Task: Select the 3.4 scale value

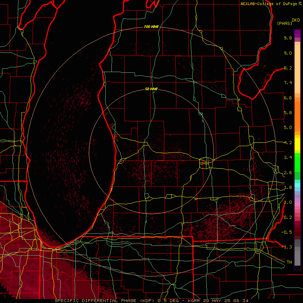Action: (288, 158)
